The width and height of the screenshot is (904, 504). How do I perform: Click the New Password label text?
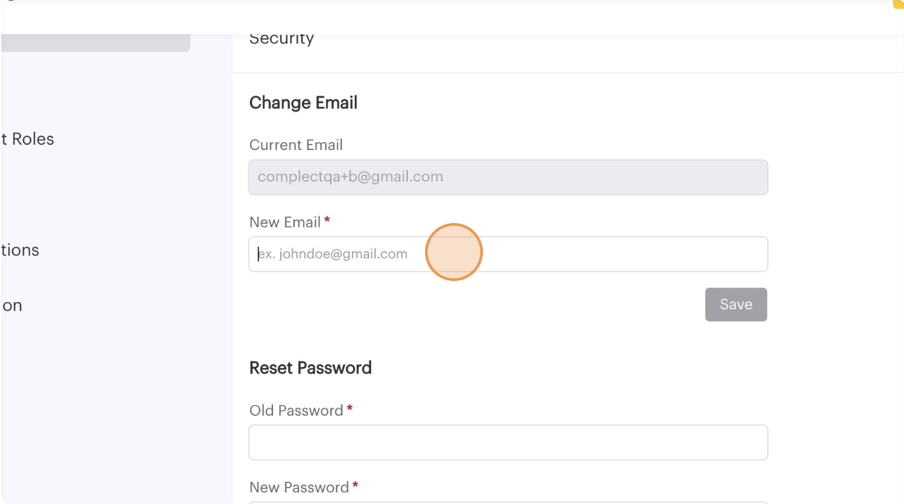299,488
